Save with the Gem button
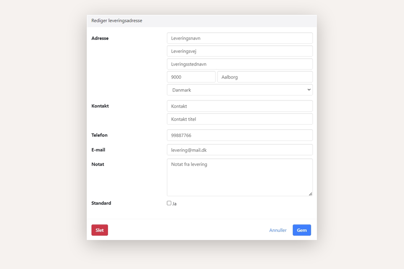This screenshot has width=404, height=269. click(x=302, y=230)
